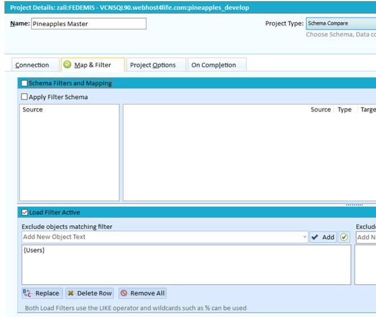Click the green check icon on Map & Filter tab
The width and height of the screenshot is (376, 317).
[x=67, y=65]
